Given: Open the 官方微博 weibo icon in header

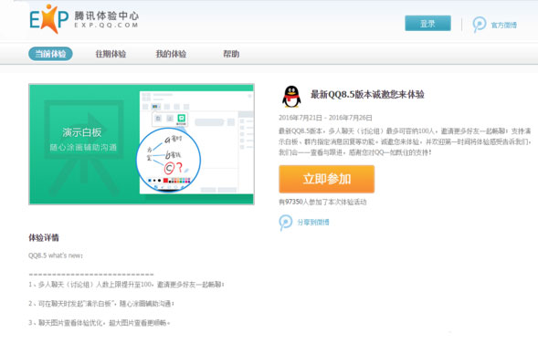Looking at the screenshot, I should (x=479, y=25).
